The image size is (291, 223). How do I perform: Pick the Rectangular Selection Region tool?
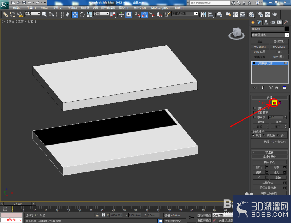point(59,14)
